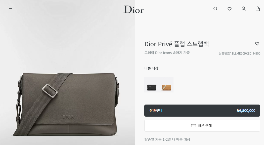Viewport: 264px width, 145px height.
Task: Open the wishlist heart in the header
Action: coord(230,9)
